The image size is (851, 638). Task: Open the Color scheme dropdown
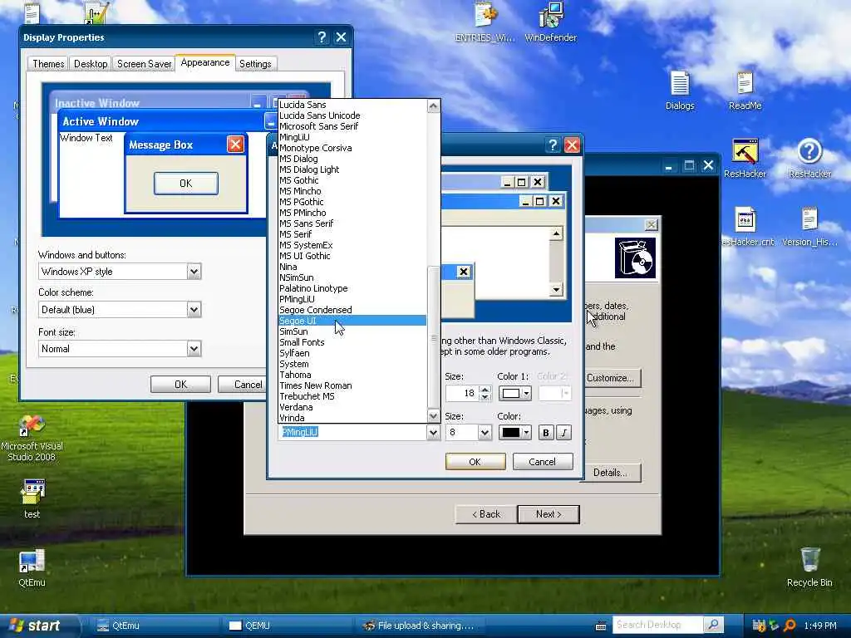click(x=194, y=310)
